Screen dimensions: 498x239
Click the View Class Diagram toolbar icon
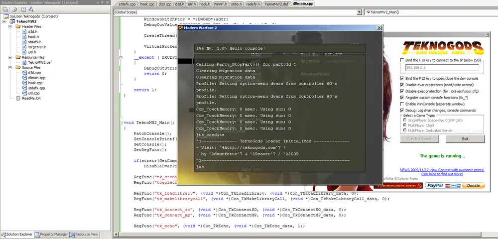point(31,9)
